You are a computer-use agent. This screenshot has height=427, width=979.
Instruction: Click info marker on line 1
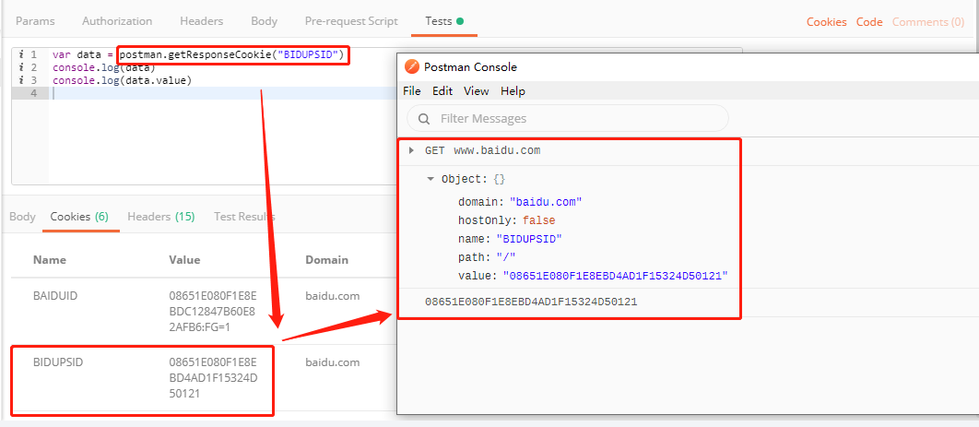coord(21,54)
